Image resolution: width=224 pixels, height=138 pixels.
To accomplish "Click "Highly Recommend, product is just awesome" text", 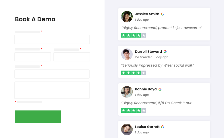I will [x=162, y=28].
